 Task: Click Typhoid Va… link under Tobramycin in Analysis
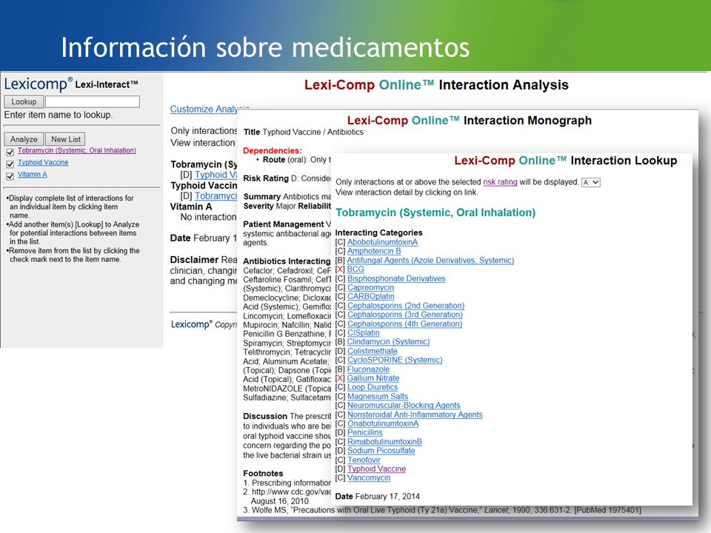tap(216, 175)
